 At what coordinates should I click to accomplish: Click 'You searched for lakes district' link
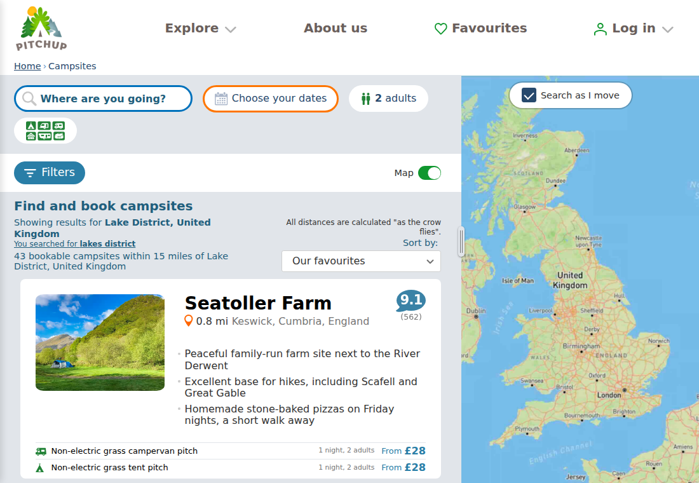pos(75,244)
